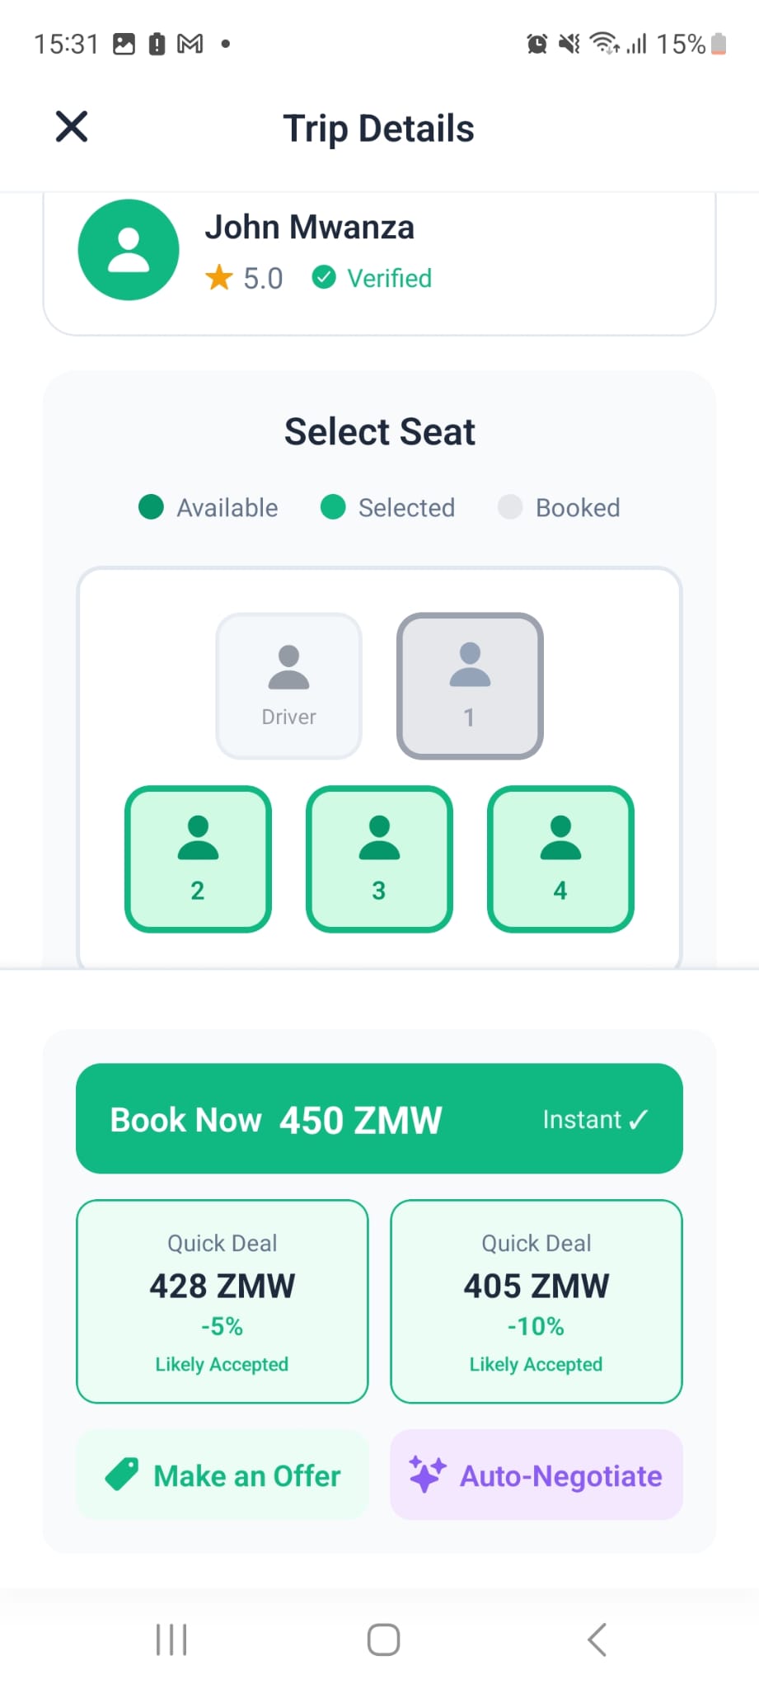Tap the green Verified checkmark badge

(x=324, y=278)
